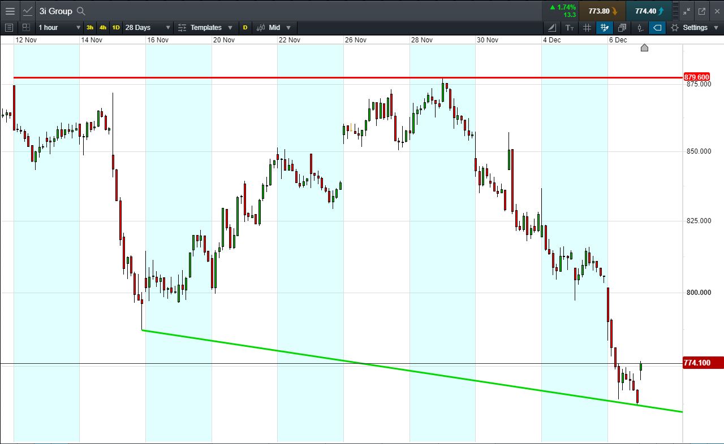Expand the Mid price type dropdown

288,27
